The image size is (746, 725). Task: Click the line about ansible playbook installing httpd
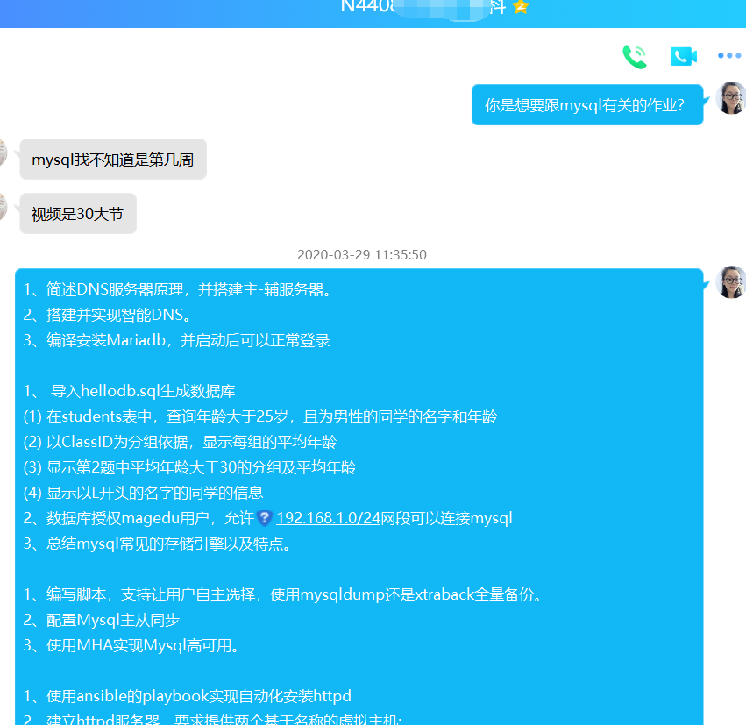coord(187,696)
